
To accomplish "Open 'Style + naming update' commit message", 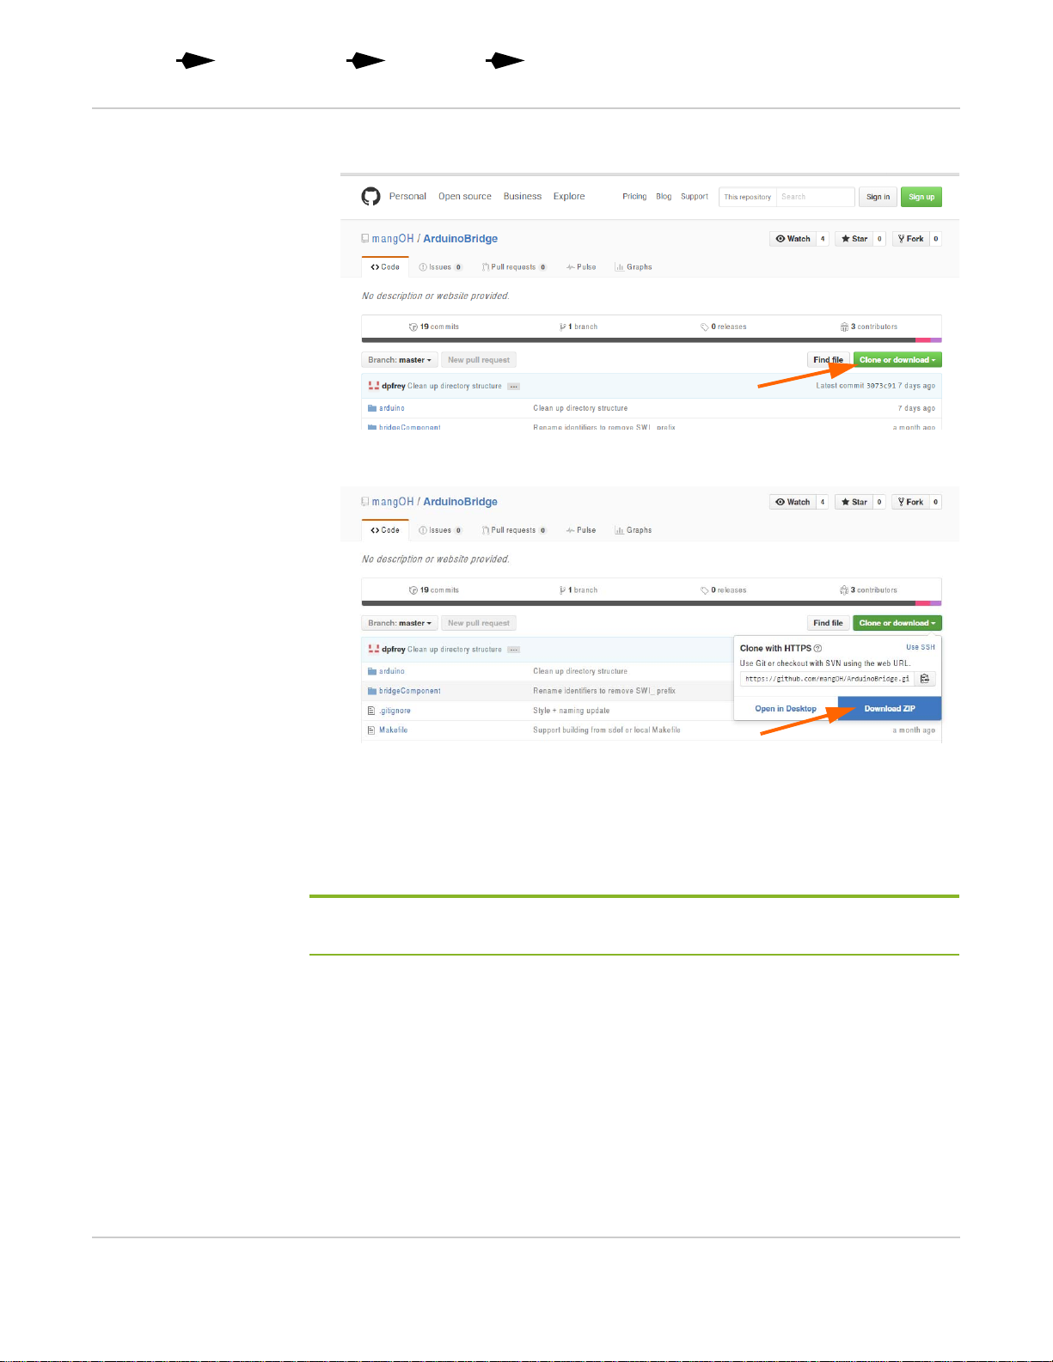I will 571,711.
